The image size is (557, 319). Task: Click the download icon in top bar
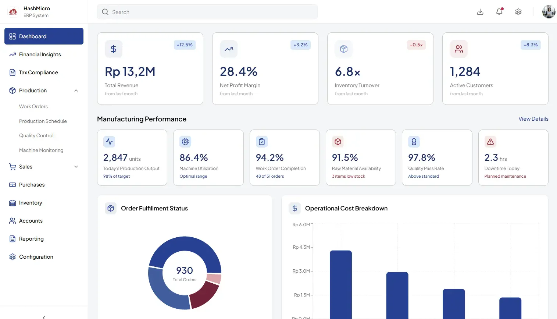[480, 12]
